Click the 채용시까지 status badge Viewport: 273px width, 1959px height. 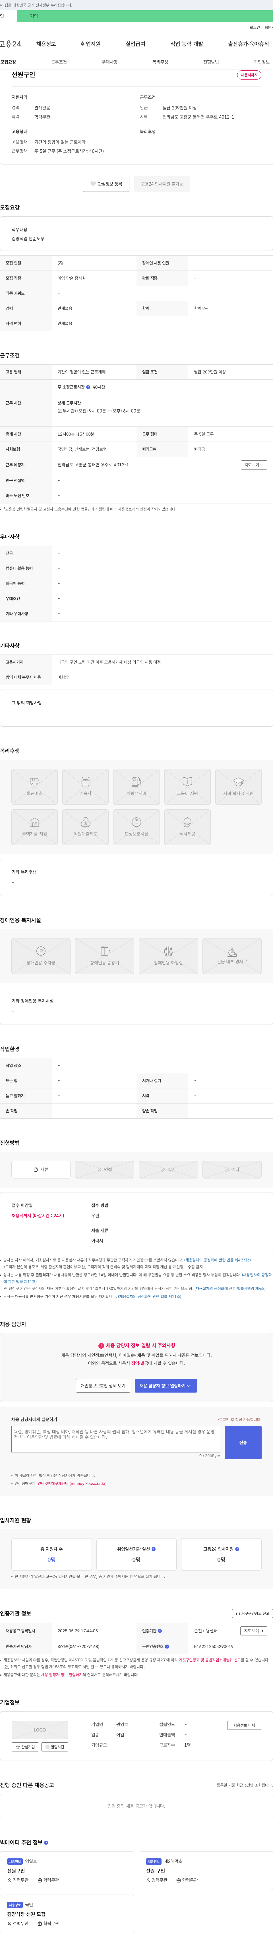249,75
